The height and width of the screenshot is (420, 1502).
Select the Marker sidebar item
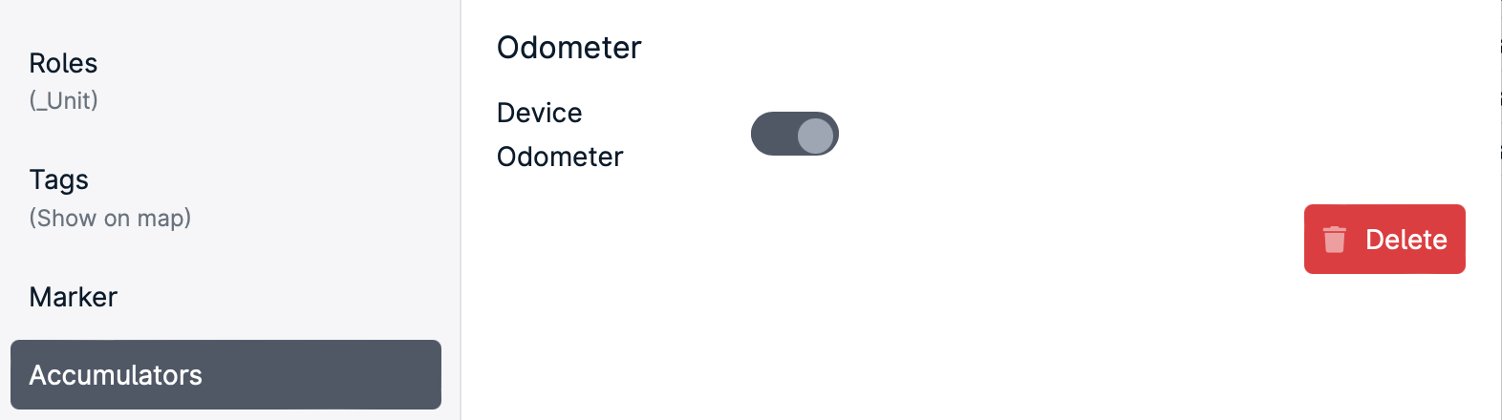(x=225, y=297)
